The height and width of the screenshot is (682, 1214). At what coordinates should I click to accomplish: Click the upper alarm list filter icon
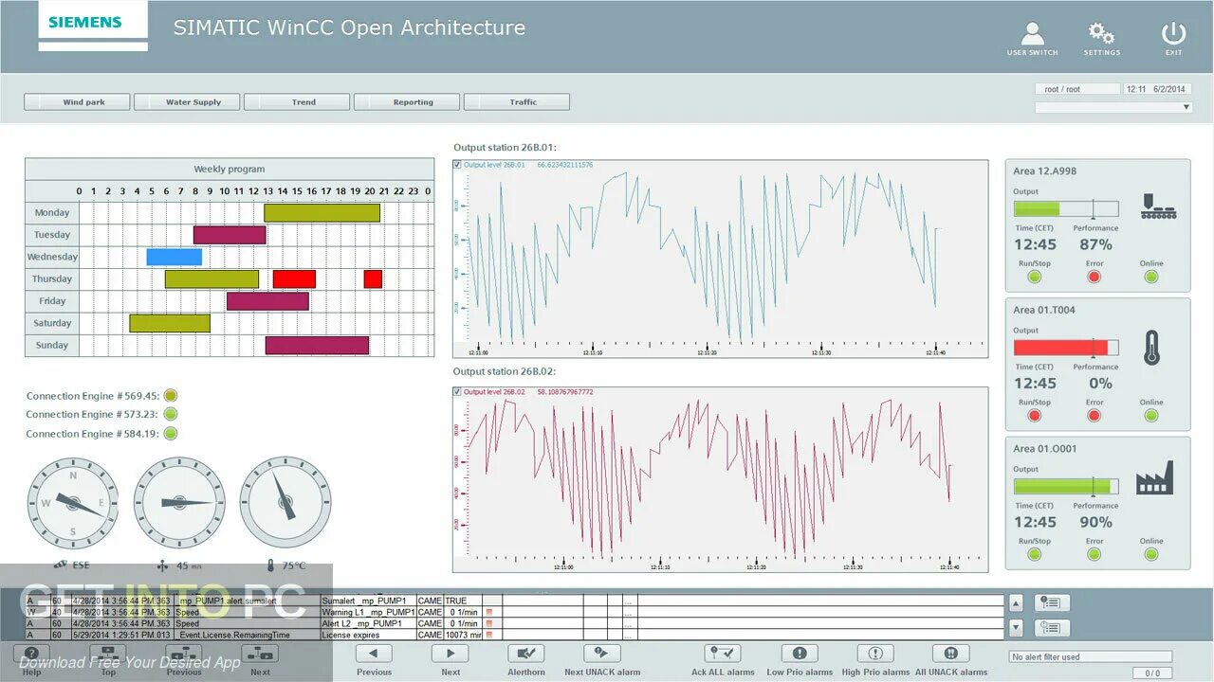coord(1052,602)
